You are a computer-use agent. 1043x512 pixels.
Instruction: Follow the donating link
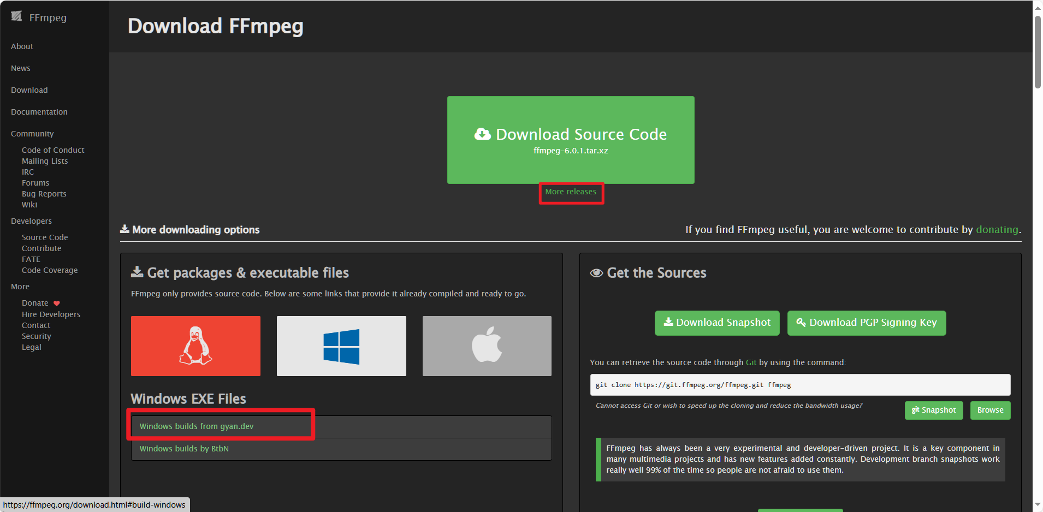click(x=997, y=230)
